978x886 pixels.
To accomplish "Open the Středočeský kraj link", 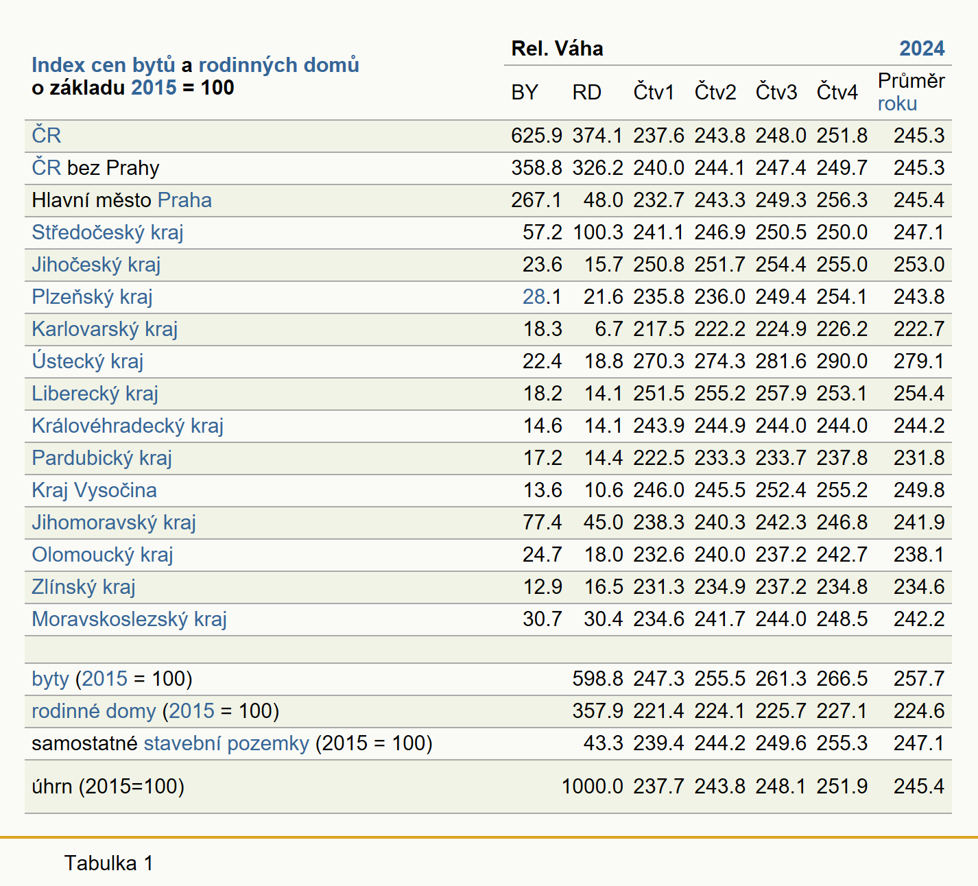I will [x=107, y=232].
